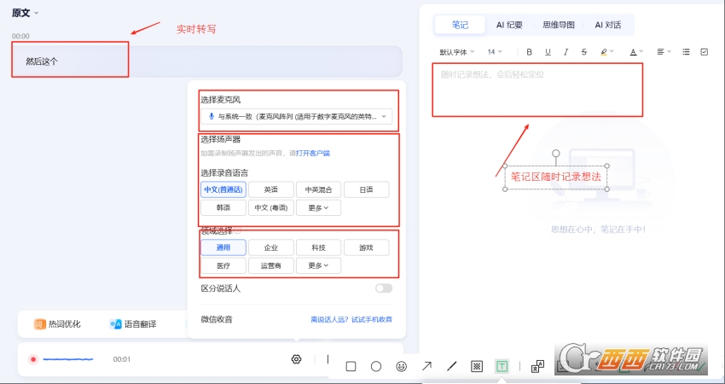
Task: Choose the 科技 domain option
Action: click(319, 247)
